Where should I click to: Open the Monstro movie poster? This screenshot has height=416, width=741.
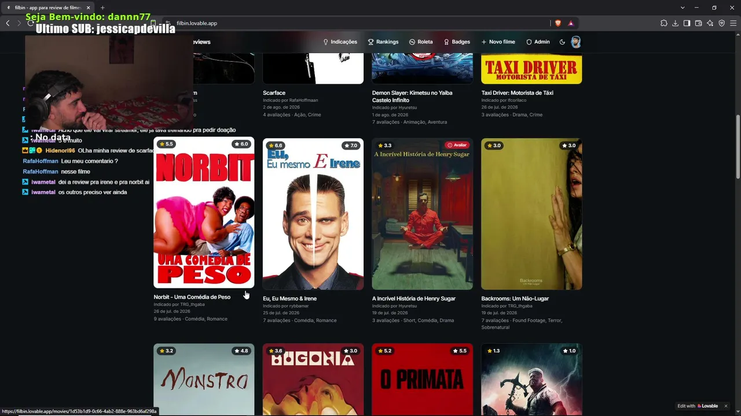[204, 379]
